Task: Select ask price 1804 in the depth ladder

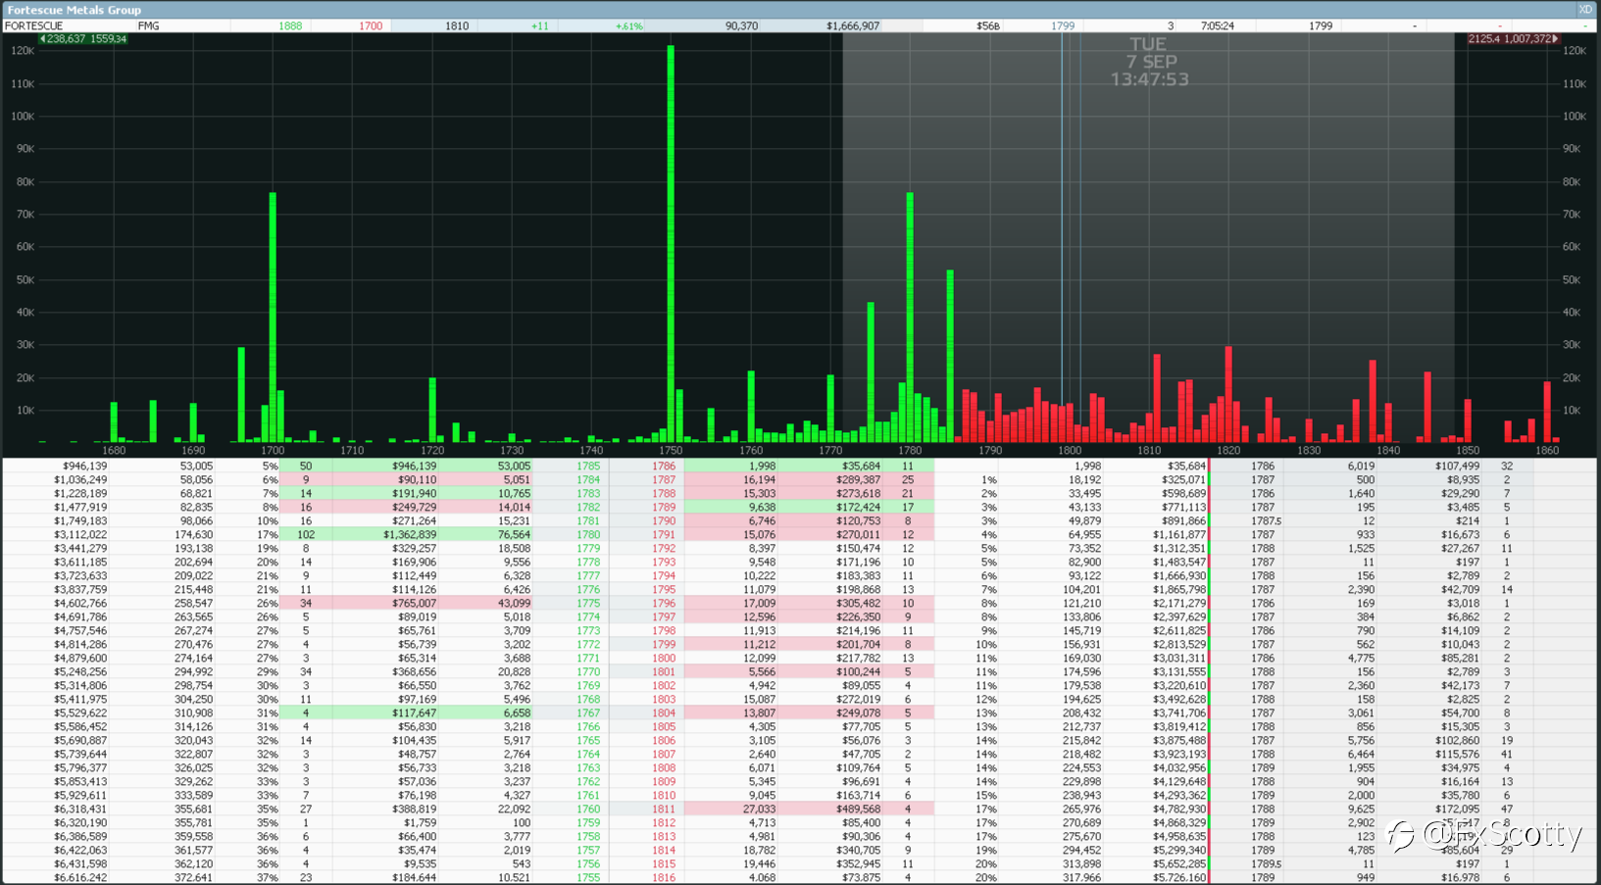Action: [x=664, y=713]
